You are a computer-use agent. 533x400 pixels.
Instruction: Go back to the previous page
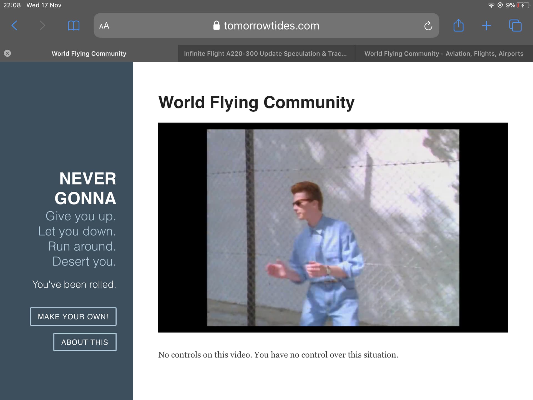tap(14, 26)
